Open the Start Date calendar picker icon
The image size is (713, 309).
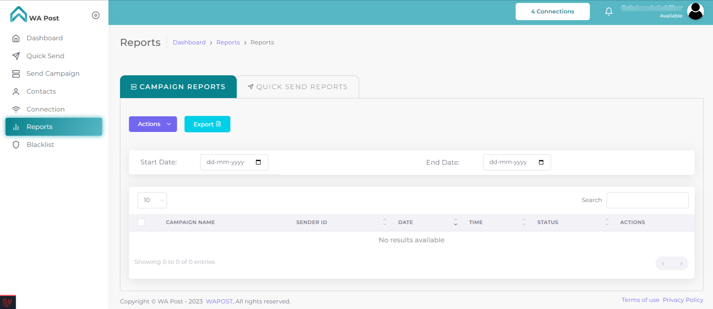click(x=258, y=162)
